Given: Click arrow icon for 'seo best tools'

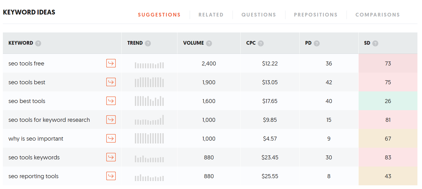Looking at the screenshot, I should click(x=111, y=101).
